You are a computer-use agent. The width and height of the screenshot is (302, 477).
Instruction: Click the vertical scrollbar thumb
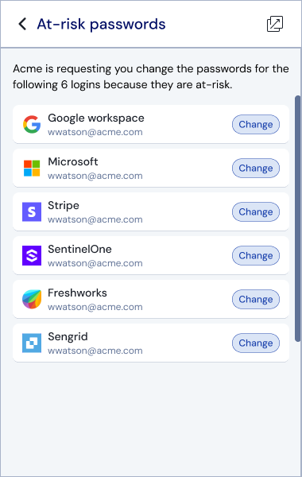(x=298, y=219)
